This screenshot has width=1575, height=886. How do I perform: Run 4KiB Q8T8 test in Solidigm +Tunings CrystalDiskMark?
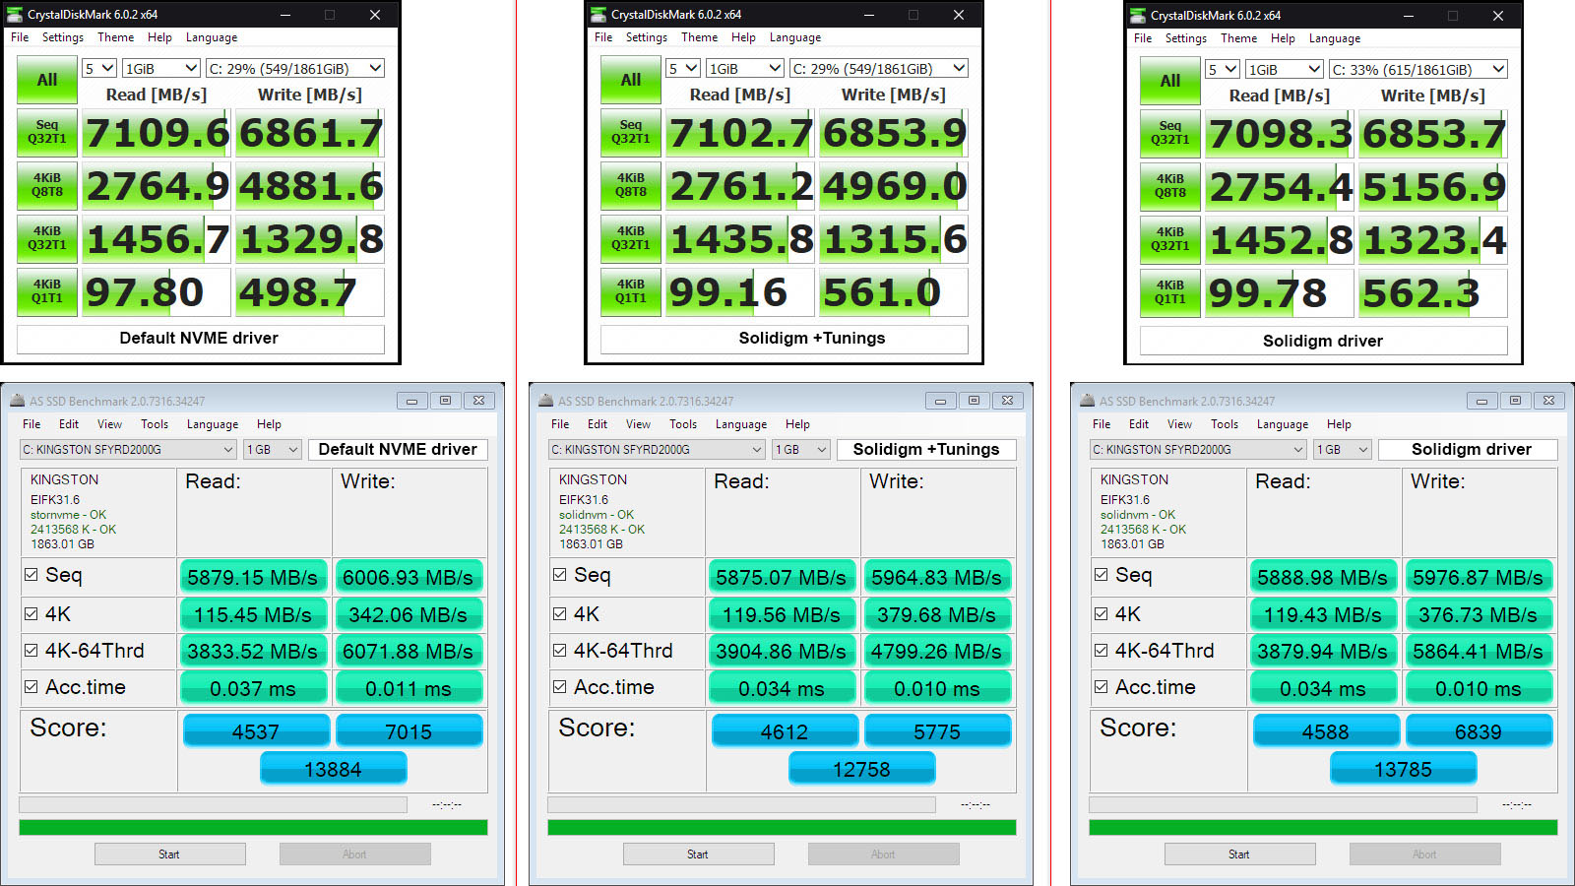coord(631,186)
